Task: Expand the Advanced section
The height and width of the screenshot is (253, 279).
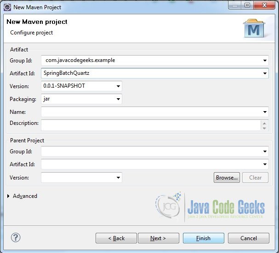Action: (x=8, y=196)
